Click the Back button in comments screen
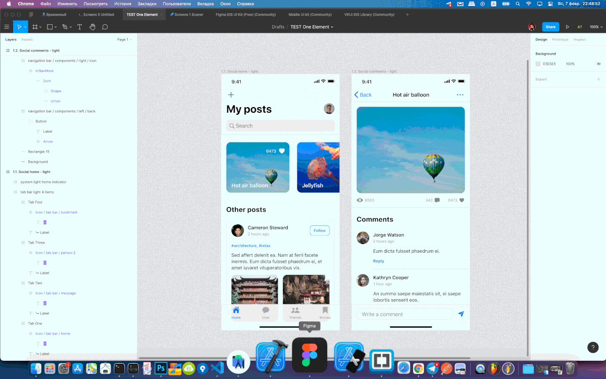 pyautogui.click(x=363, y=94)
